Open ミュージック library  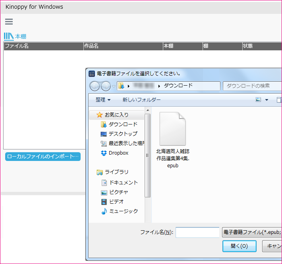click(x=124, y=211)
